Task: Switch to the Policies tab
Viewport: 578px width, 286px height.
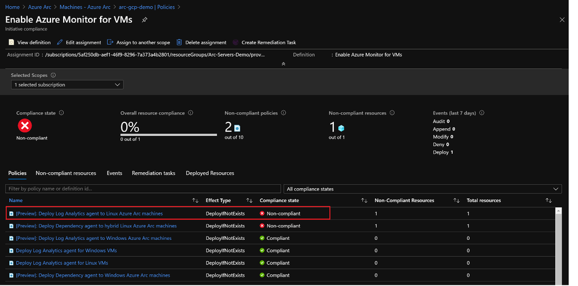Action: click(17, 173)
